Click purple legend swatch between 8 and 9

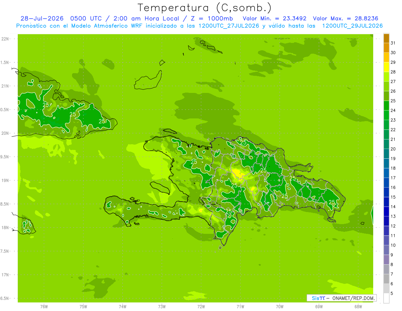click(386, 260)
